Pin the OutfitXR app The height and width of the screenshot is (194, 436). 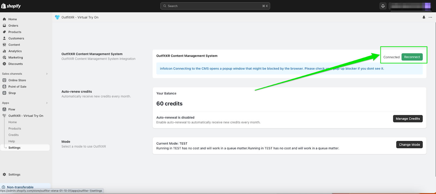point(424,17)
